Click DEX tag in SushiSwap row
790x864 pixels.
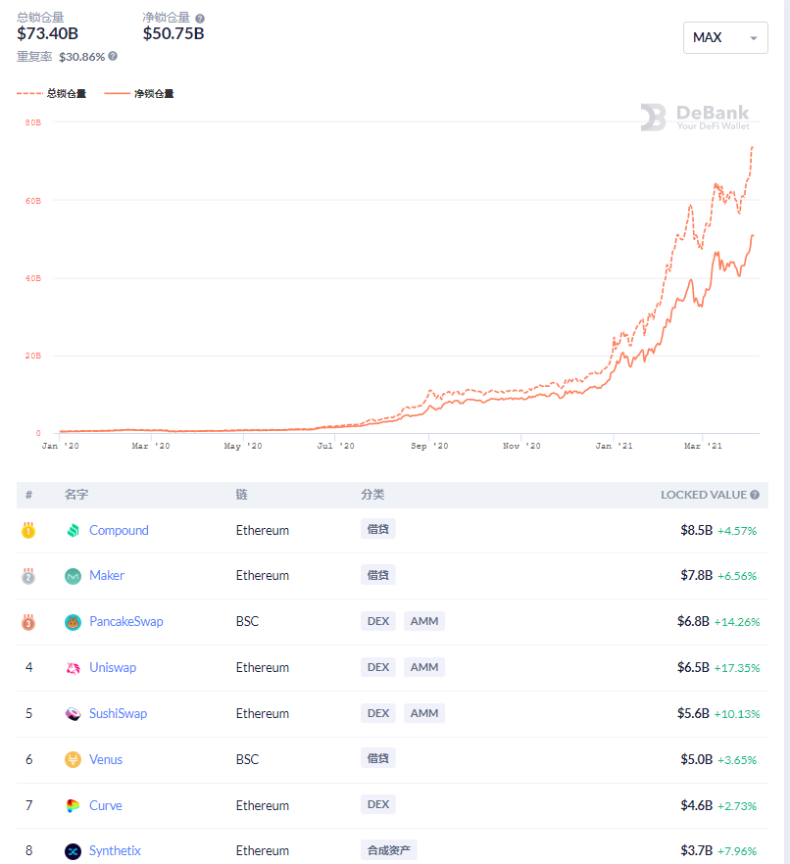378,713
